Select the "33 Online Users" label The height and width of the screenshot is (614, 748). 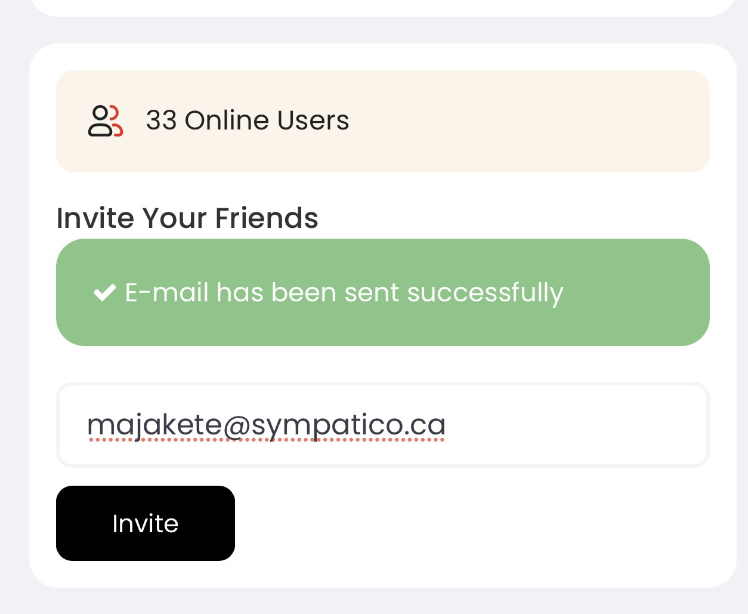pos(248,121)
